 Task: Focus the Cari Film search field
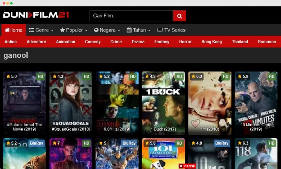click(131, 16)
